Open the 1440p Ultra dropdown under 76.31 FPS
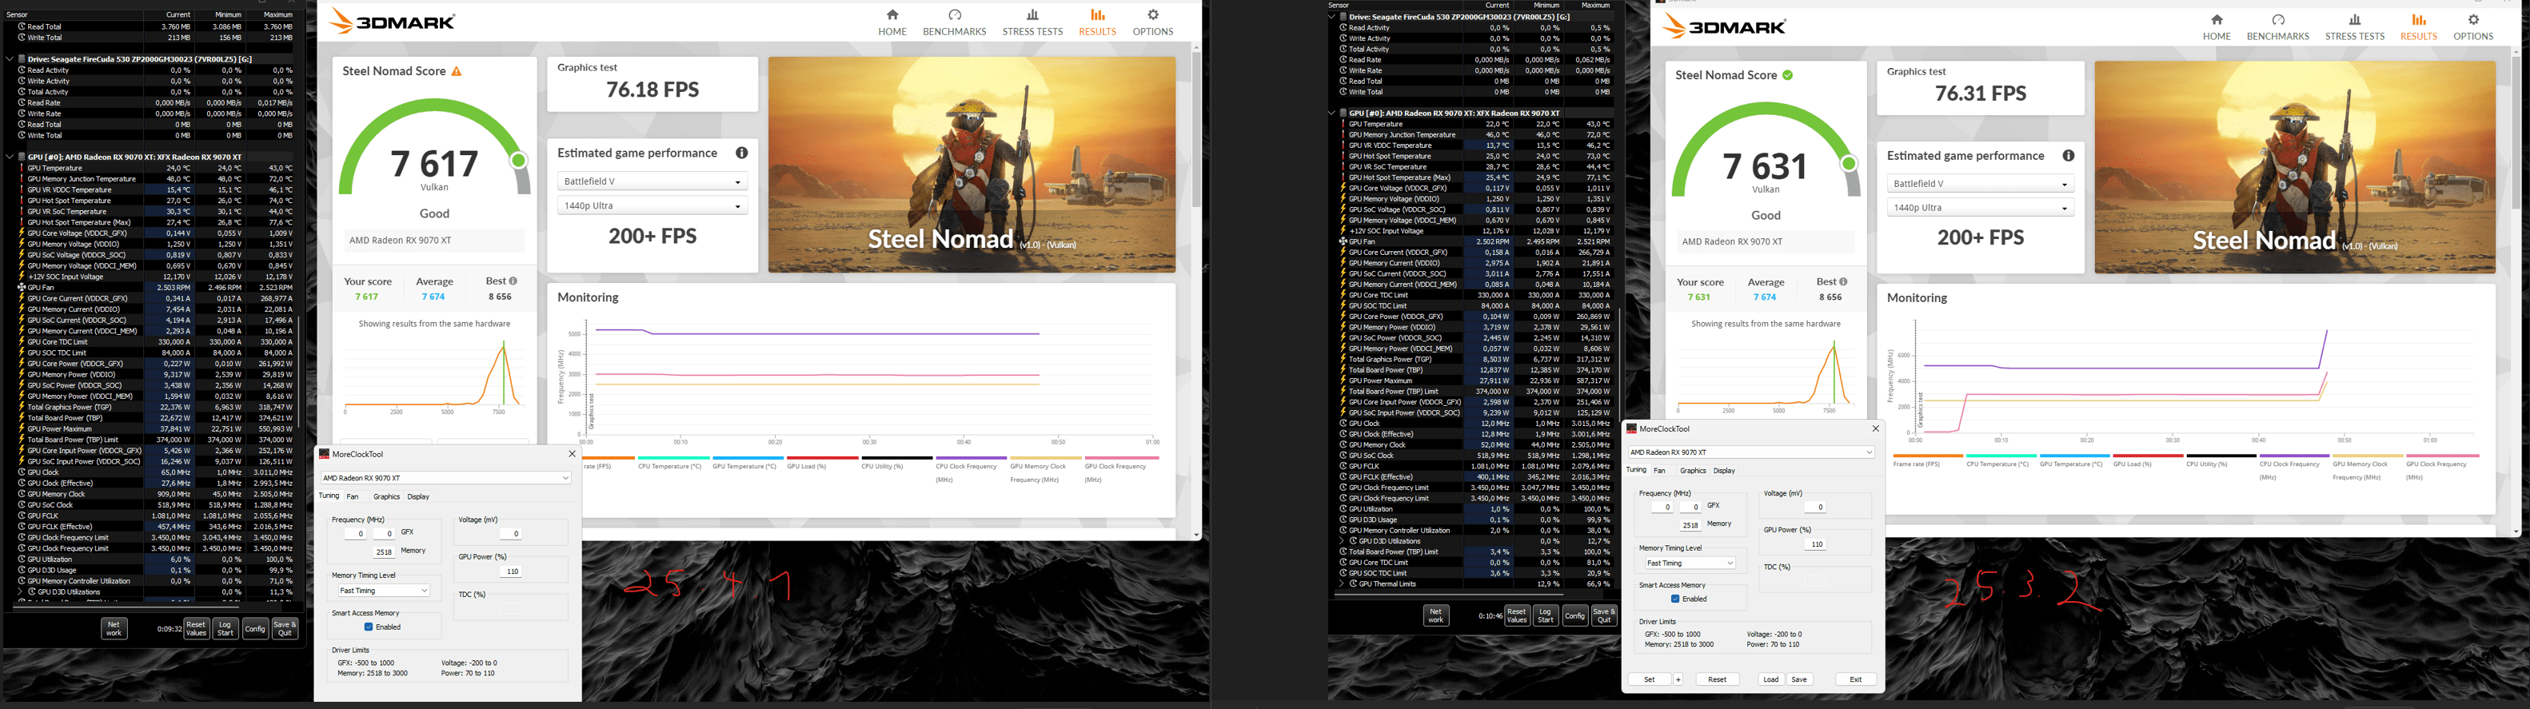2530x709 pixels. pyautogui.click(x=1980, y=207)
